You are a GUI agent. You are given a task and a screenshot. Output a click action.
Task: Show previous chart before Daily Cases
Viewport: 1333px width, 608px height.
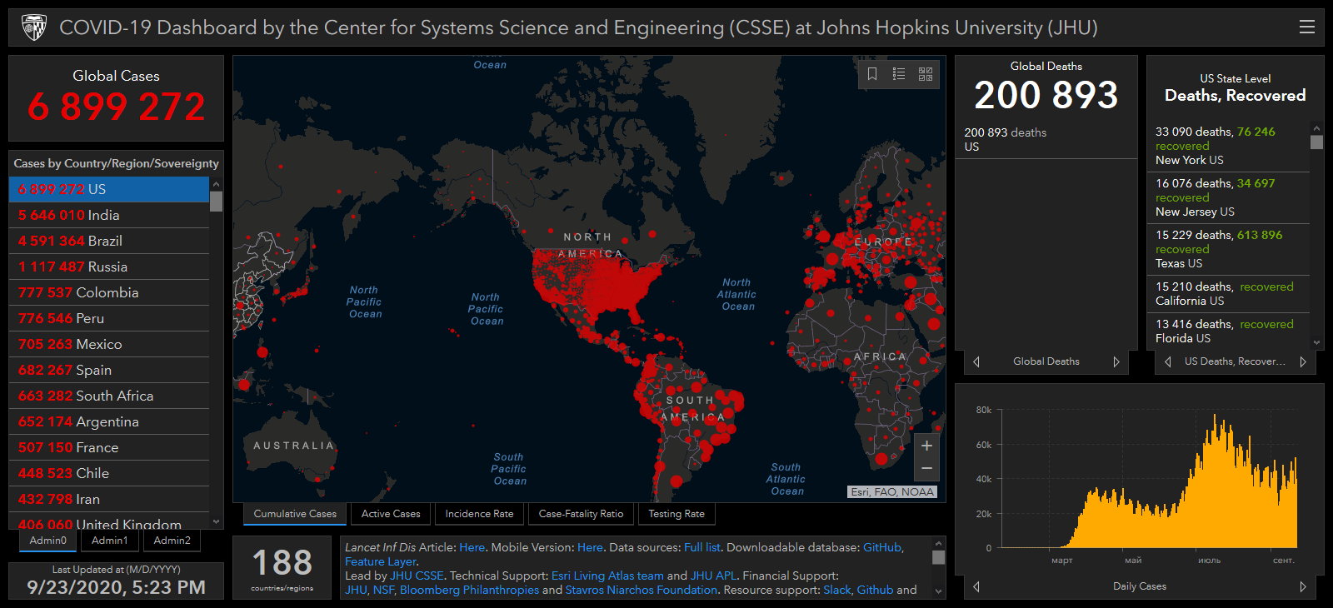[976, 586]
